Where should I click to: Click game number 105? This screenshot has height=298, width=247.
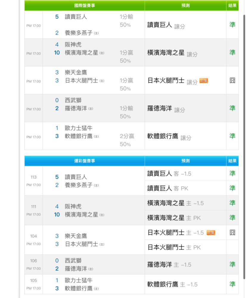coord(33,280)
